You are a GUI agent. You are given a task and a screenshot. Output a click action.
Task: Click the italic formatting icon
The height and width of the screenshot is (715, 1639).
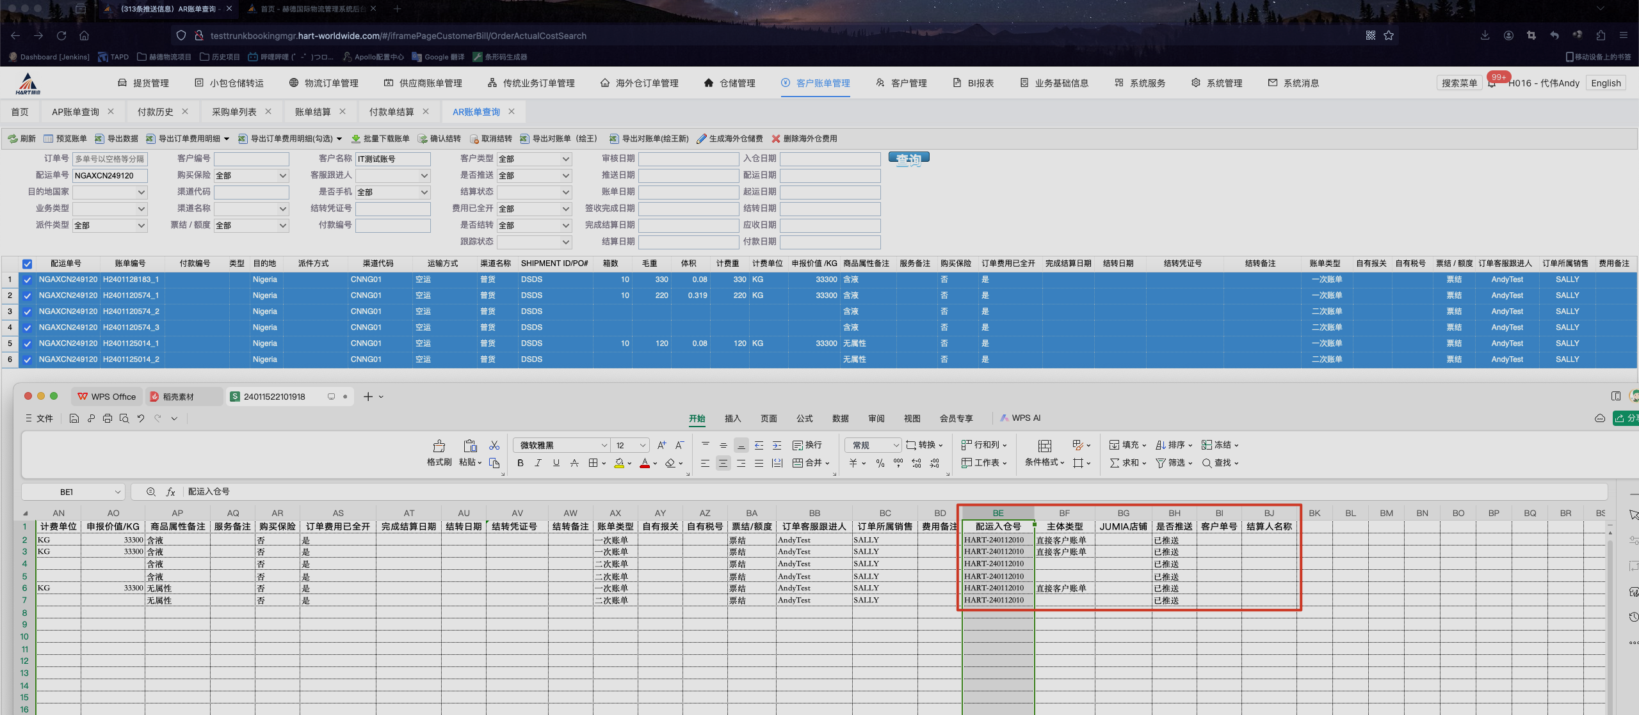(538, 463)
